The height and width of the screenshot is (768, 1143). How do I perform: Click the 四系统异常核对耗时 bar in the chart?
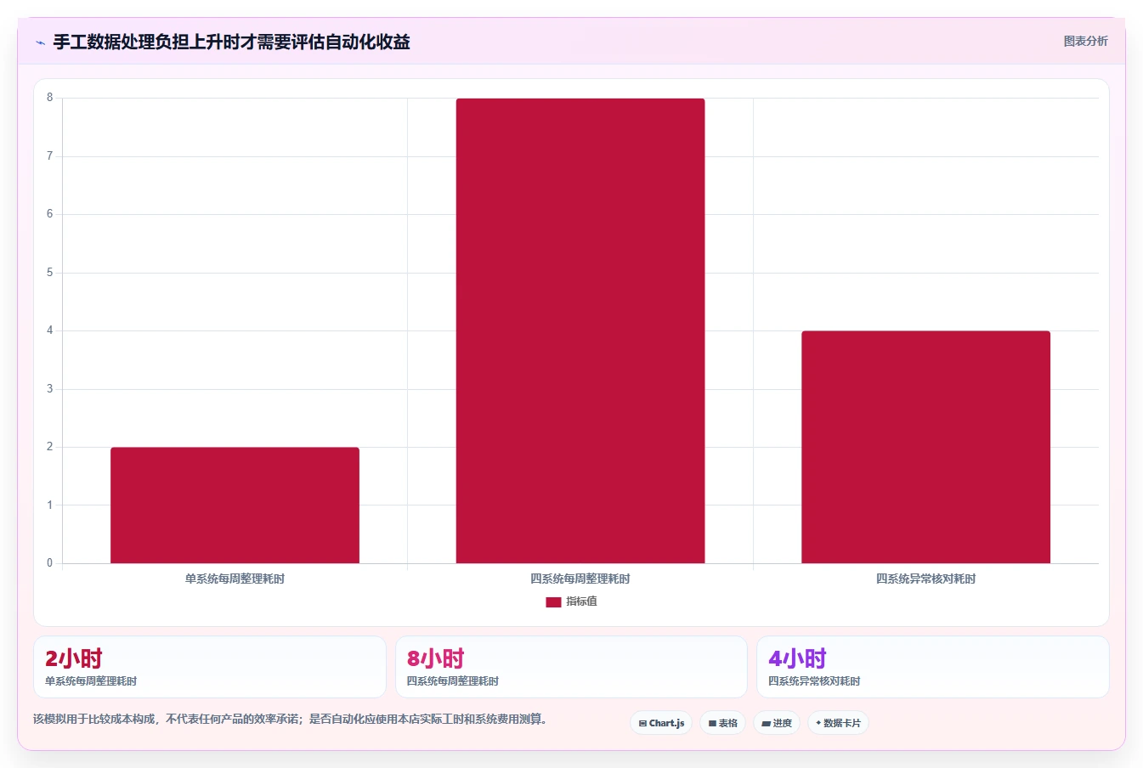click(925, 447)
